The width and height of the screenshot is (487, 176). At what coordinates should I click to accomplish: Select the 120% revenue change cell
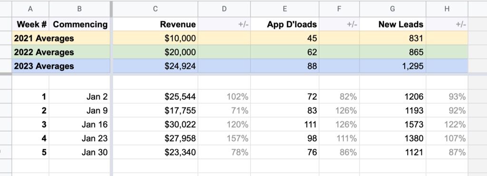pos(224,124)
